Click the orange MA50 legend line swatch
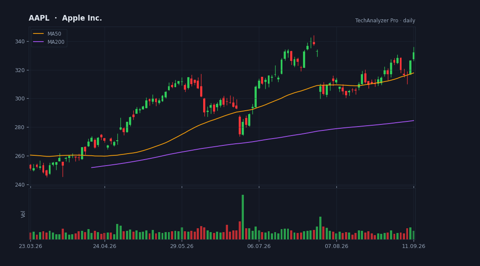480x266 pixels. point(38,34)
